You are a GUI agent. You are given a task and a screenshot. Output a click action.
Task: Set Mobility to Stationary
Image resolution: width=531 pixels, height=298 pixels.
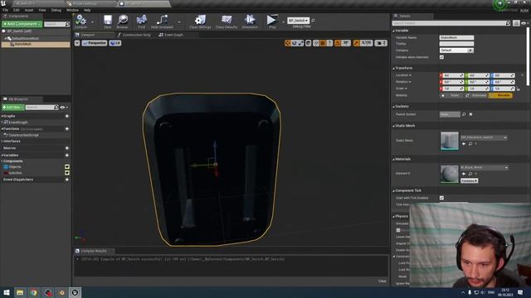coord(475,96)
